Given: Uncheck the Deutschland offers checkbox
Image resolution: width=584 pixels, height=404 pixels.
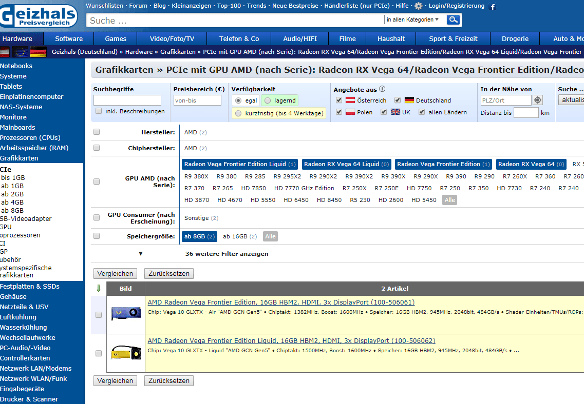Looking at the screenshot, I should [x=398, y=100].
